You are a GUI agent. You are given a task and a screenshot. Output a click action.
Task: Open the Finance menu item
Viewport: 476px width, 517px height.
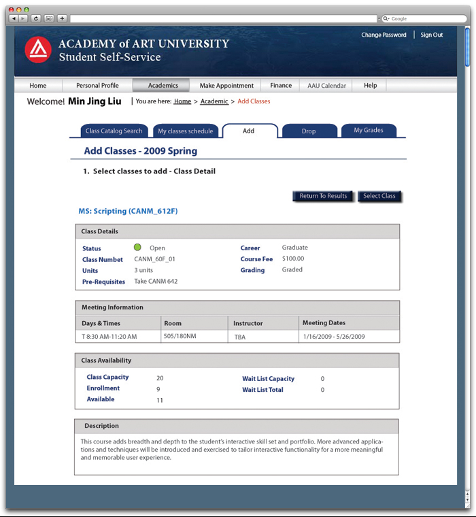tap(281, 86)
